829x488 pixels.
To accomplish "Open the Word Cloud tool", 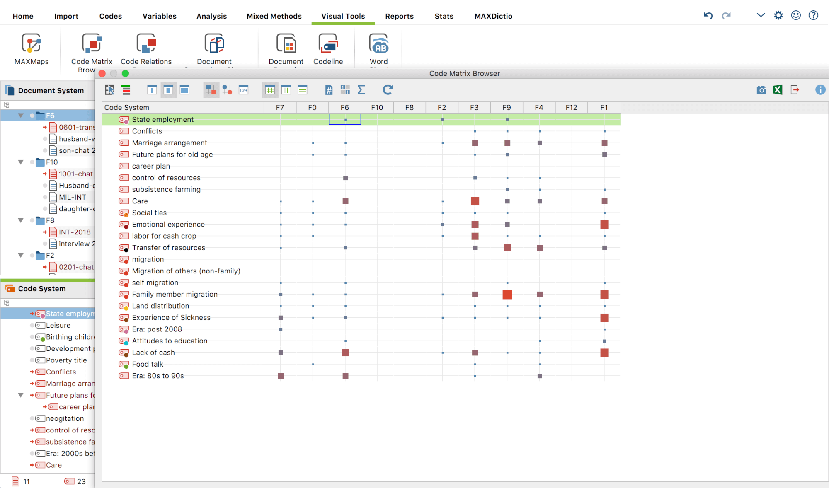I will pos(379,49).
